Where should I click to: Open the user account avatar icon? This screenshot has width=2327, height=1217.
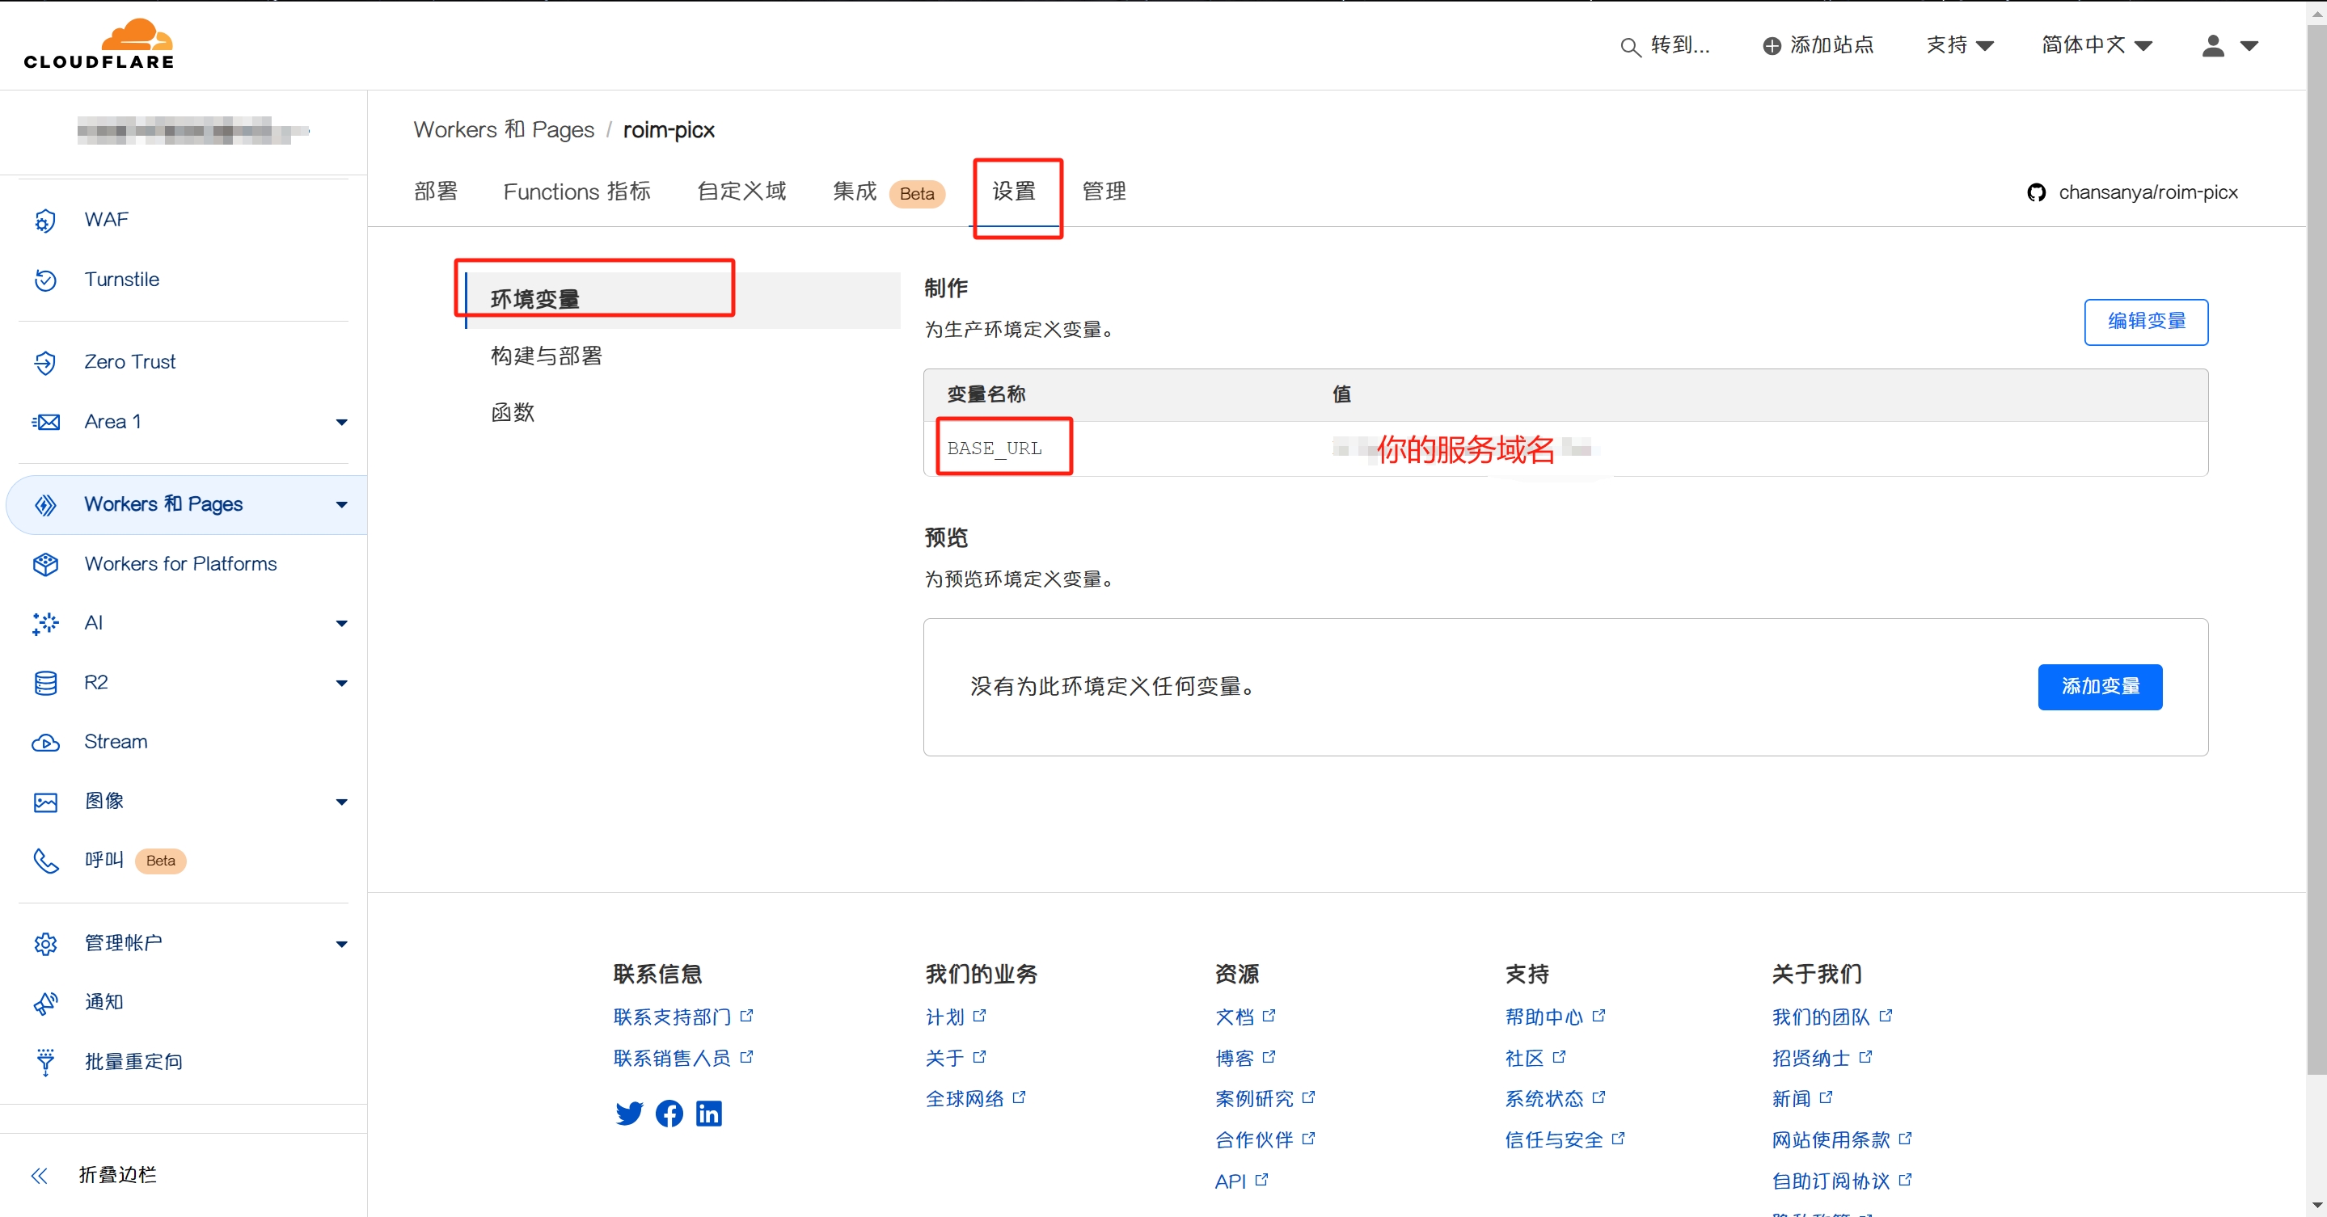tap(2212, 45)
